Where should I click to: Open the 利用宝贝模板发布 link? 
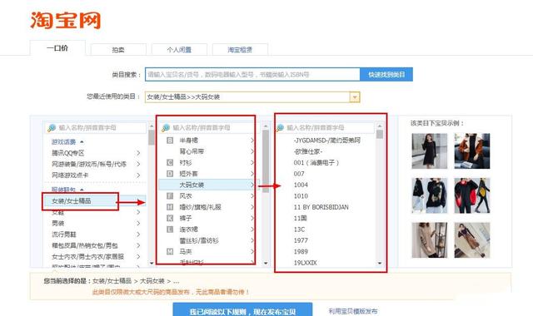click(x=353, y=311)
